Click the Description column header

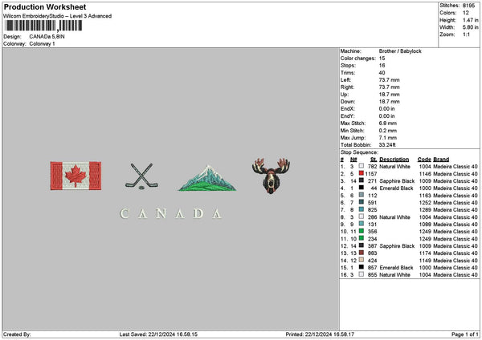(394, 160)
